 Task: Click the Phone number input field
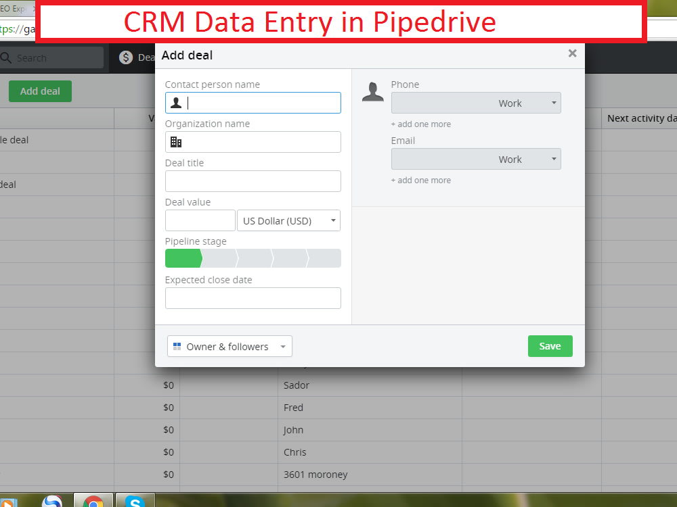coord(441,103)
